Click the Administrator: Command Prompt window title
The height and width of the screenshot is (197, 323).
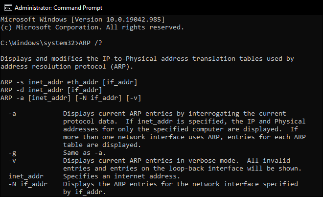pyautogui.click(x=59, y=8)
